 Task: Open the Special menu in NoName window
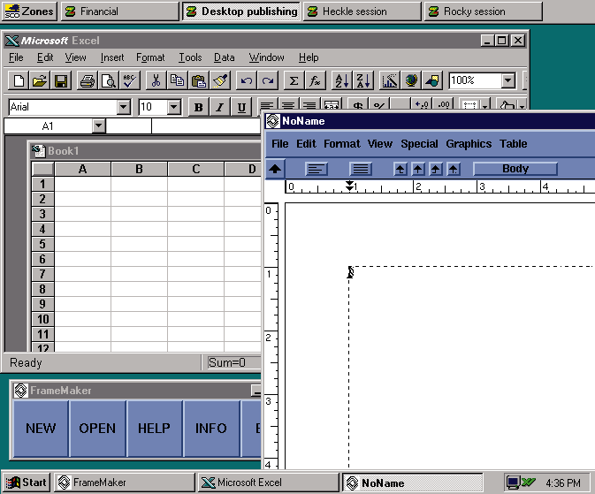419,144
